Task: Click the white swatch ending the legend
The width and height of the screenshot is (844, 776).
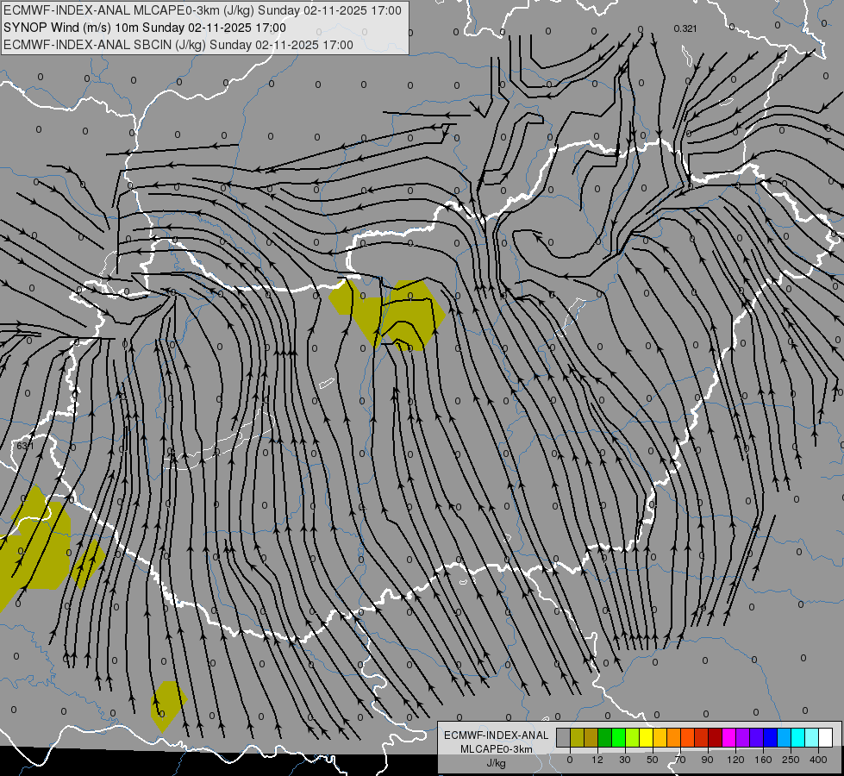Action: point(825,737)
